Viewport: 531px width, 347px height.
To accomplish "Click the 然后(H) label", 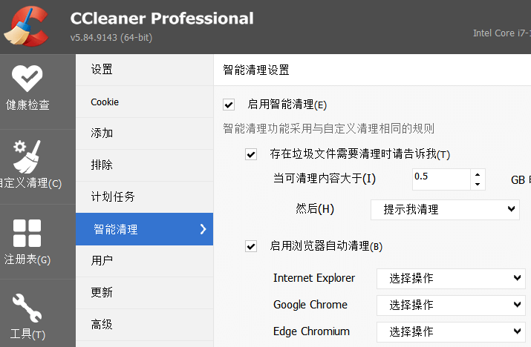I will tap(315, 208).
